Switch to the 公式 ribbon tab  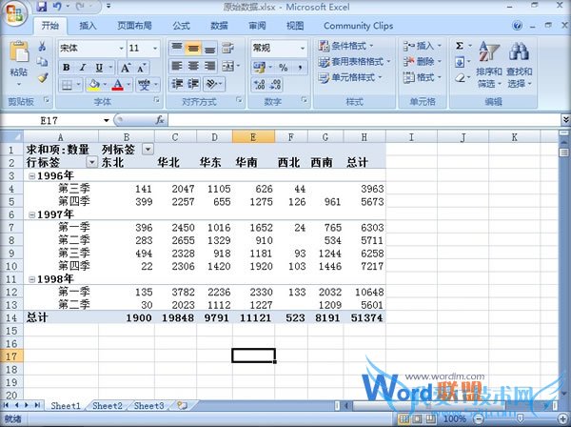click(182, 26)
